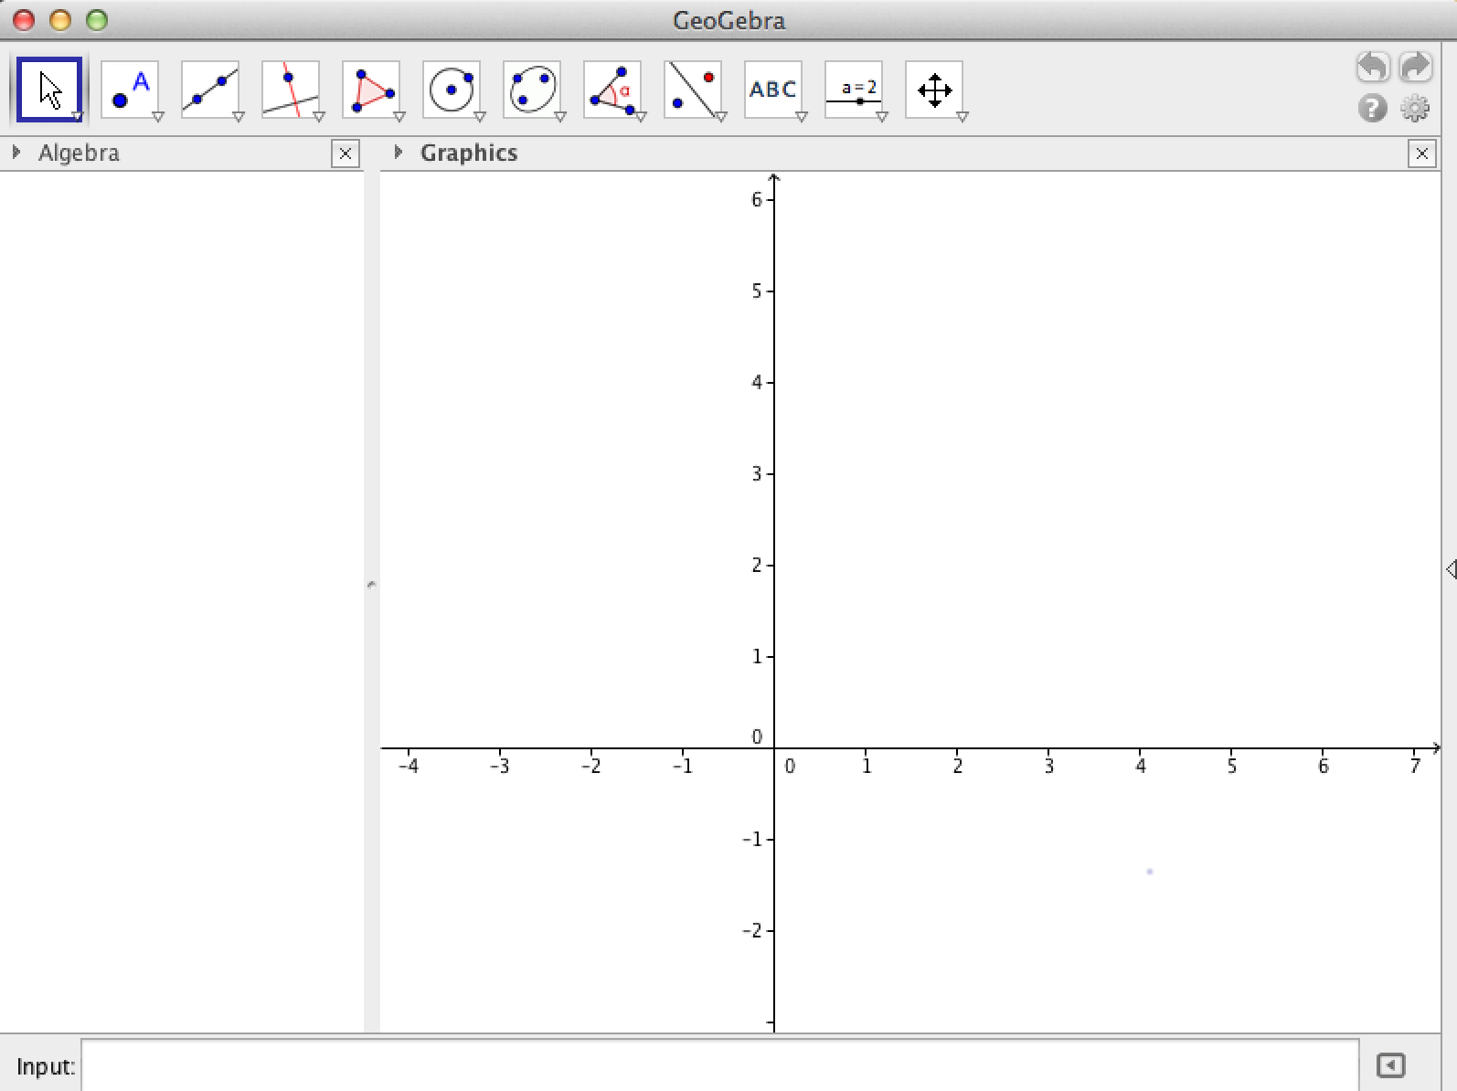The width and height of the screenshot is (1457, 1091).
Task: Open New Point tool dropdown arrow
Action: [x=157, y=117]
